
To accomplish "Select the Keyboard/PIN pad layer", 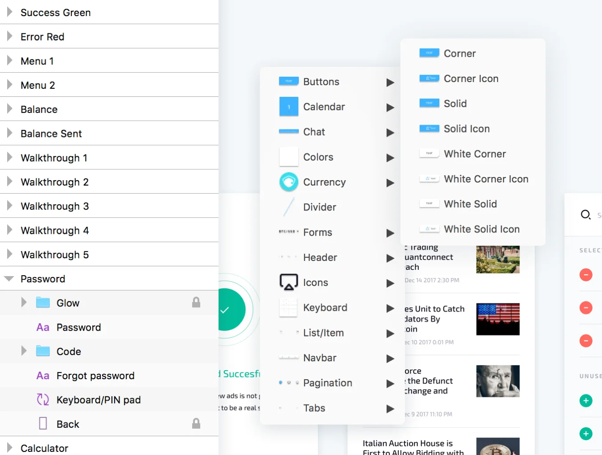I will click(109, 399).
